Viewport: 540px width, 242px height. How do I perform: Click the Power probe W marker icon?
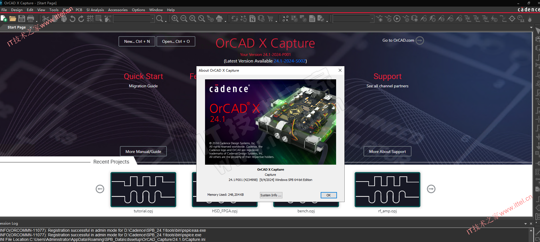tap(450, 19)
